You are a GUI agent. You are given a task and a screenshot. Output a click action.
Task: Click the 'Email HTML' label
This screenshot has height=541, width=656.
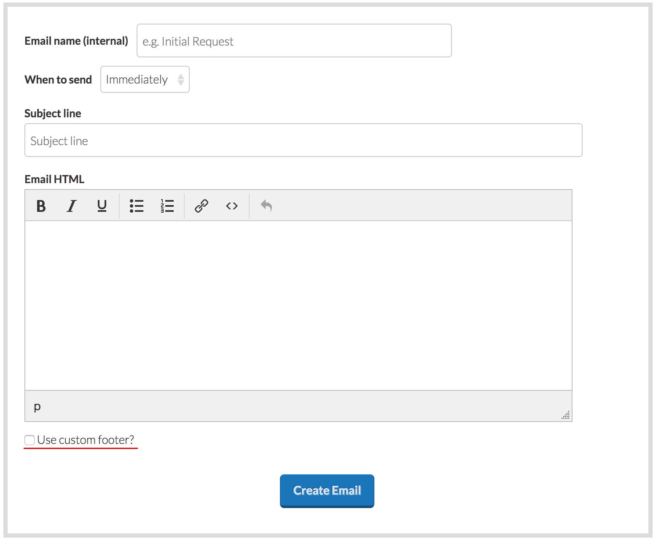click(54, 179)
